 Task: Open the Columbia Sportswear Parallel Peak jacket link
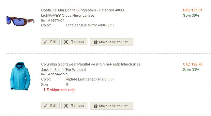(x=90, y=67)
